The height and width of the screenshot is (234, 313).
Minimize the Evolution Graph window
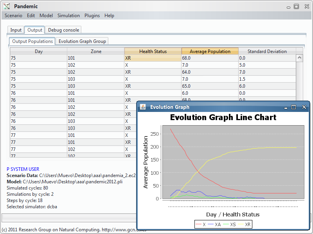(286, 108)
